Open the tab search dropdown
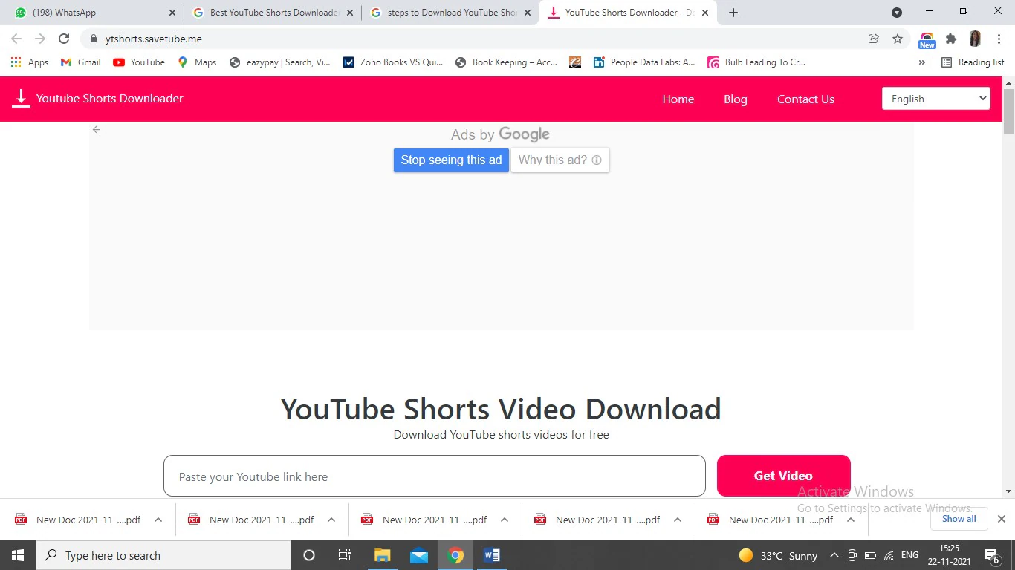 tap(897, 13)
